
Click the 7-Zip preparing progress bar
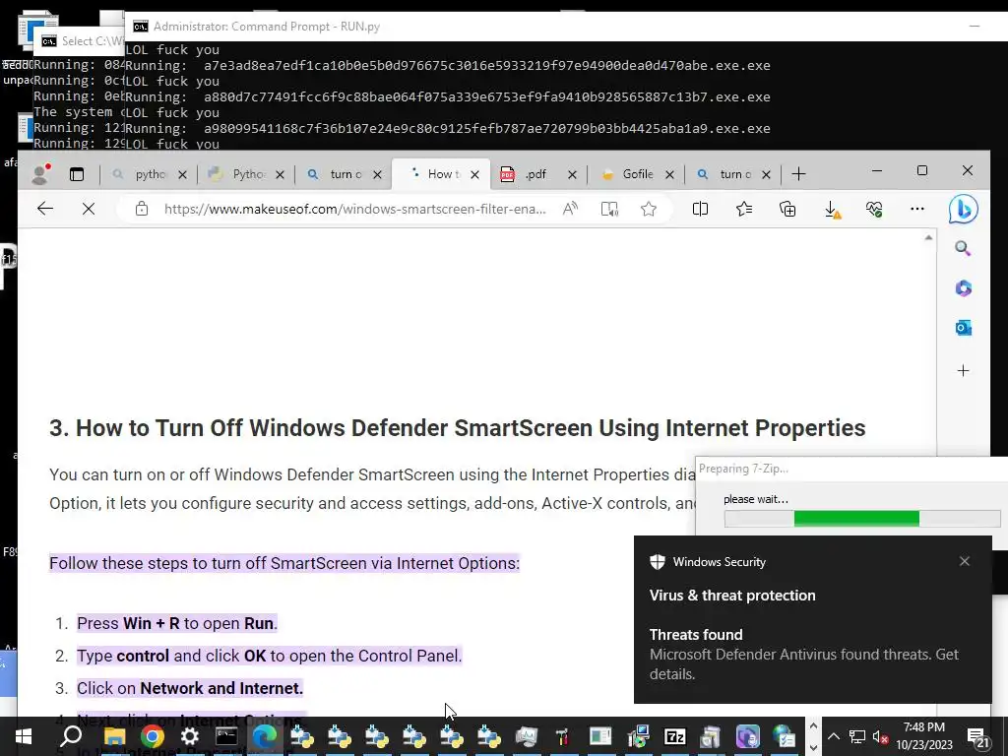pyautogui.click(x=862, y=518)
